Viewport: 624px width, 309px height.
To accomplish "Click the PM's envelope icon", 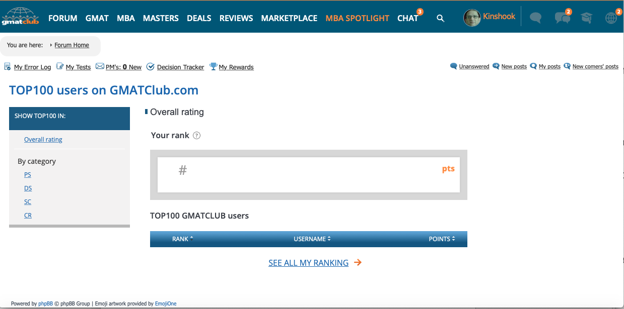I will pos(100,66).
